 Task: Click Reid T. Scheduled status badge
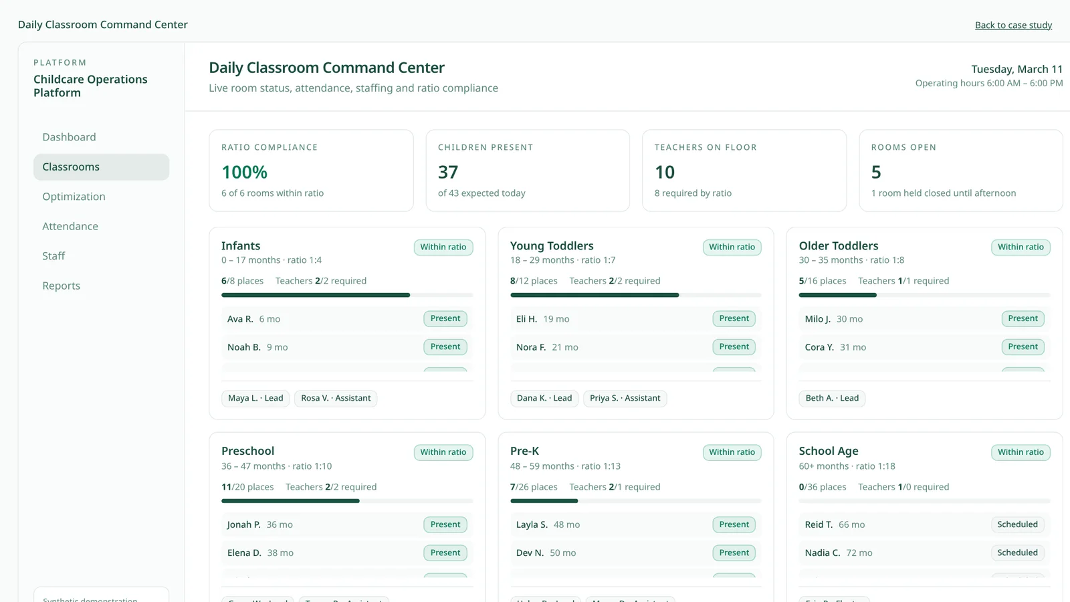pyautogui.click(x=1018, y=524)
